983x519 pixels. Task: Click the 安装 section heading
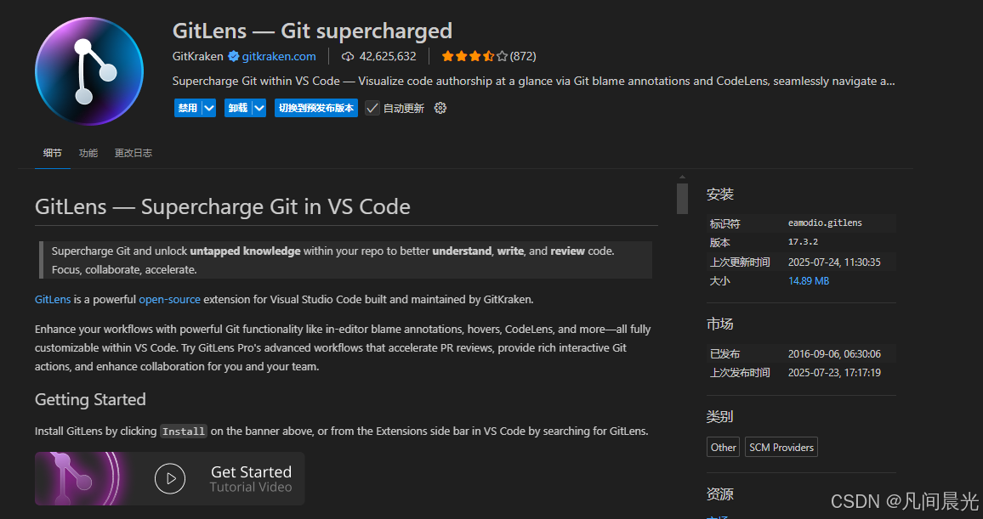click(x=719, y=194)
